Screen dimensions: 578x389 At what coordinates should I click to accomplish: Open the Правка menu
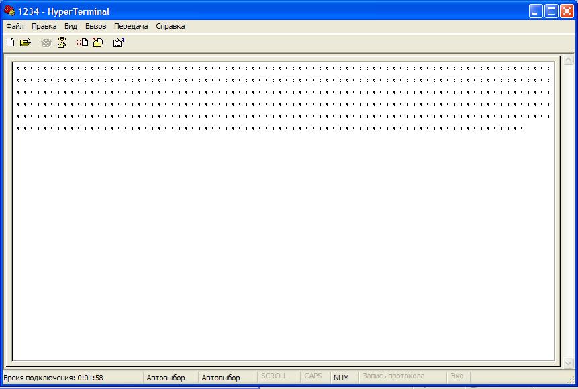point(44,26)
